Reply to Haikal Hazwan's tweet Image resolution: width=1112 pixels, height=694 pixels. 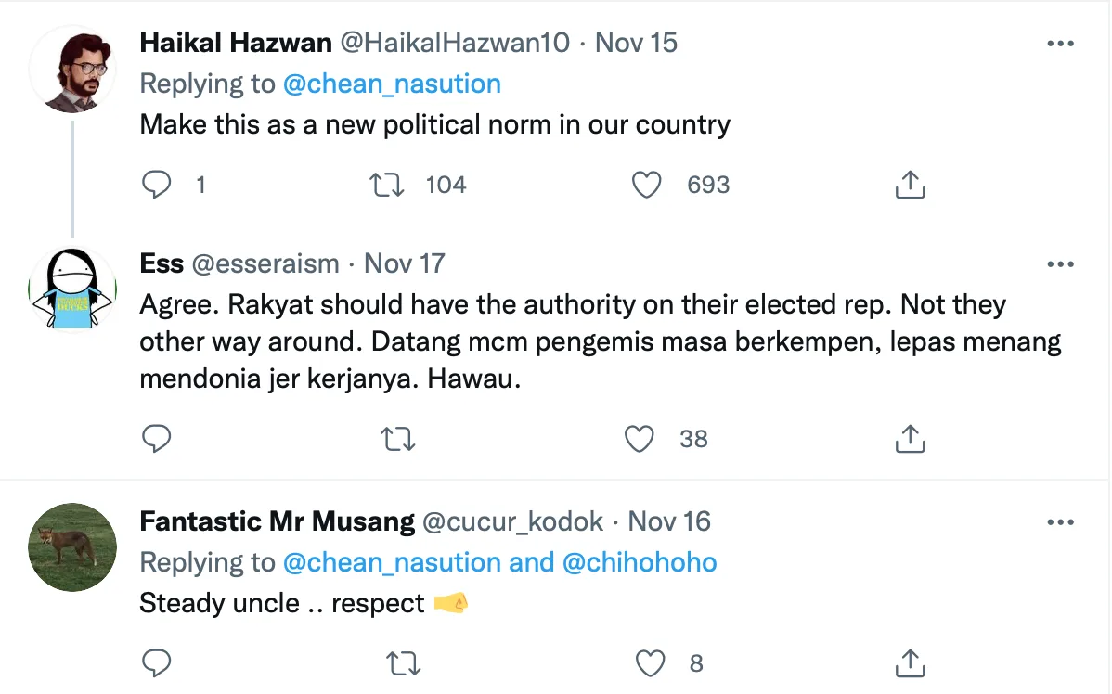[156, 185]
